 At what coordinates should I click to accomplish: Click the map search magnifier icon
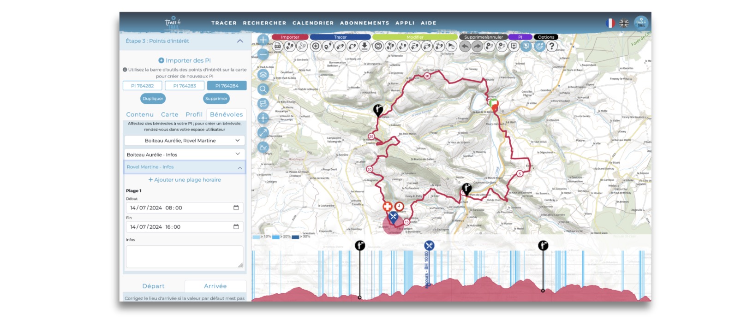click(263, 89)
